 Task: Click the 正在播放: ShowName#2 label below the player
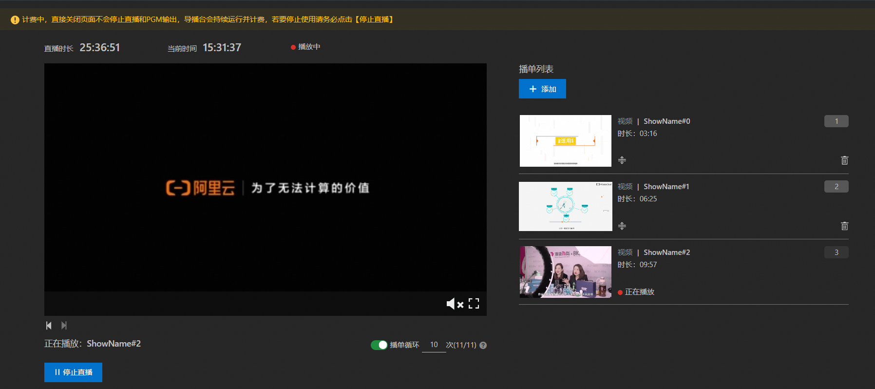point(93,344)
